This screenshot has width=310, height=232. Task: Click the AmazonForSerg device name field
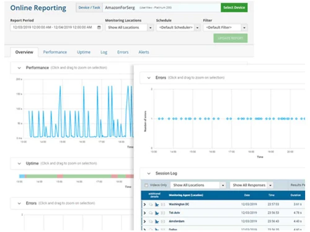(x=162, y=7)
